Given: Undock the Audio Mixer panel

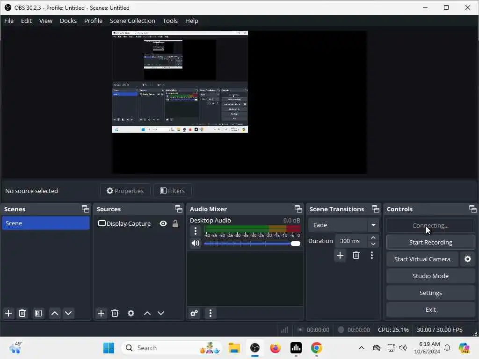Looking at the screenshot, I should coord(298,209).
